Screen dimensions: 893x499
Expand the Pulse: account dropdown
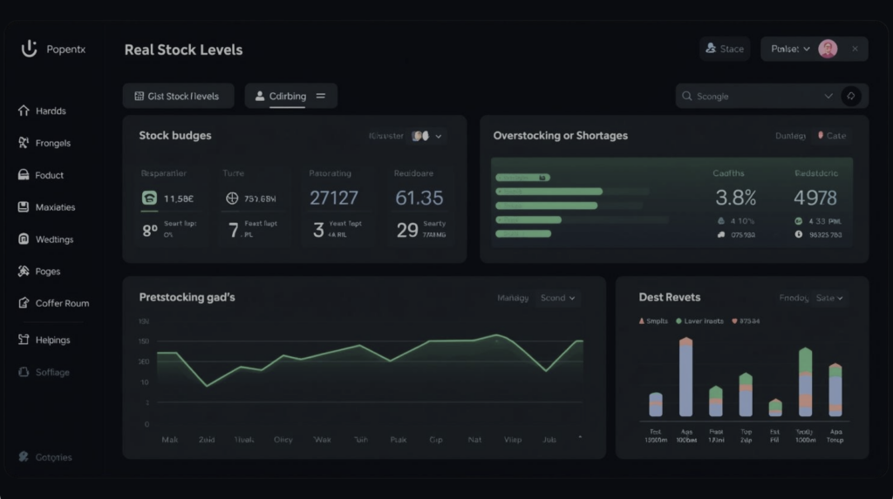pos(790,49)
